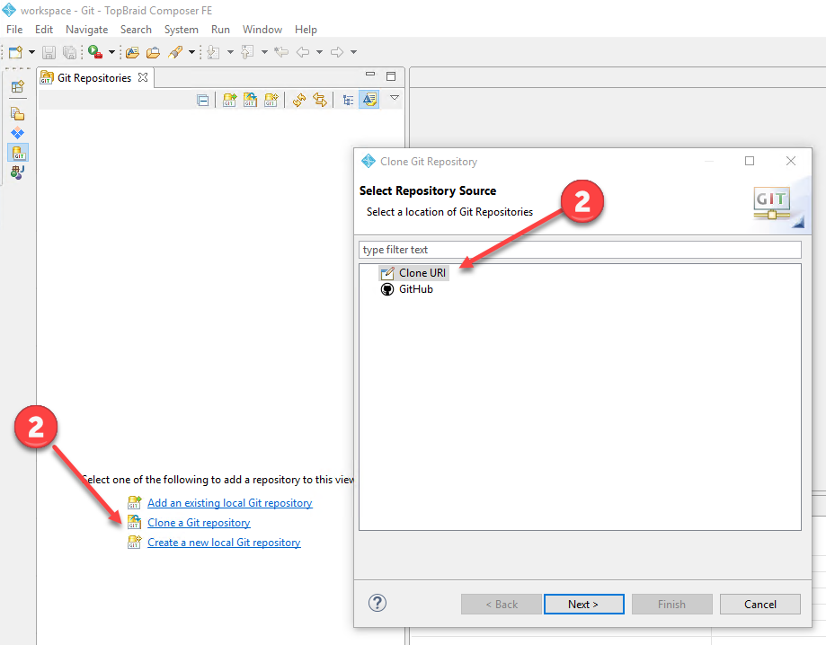Open the Window menu
Screen dimensions: 826x645
click(262, 30)
